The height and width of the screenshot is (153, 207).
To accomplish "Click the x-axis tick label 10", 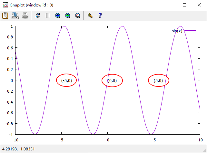I will (x=201, y=140).
